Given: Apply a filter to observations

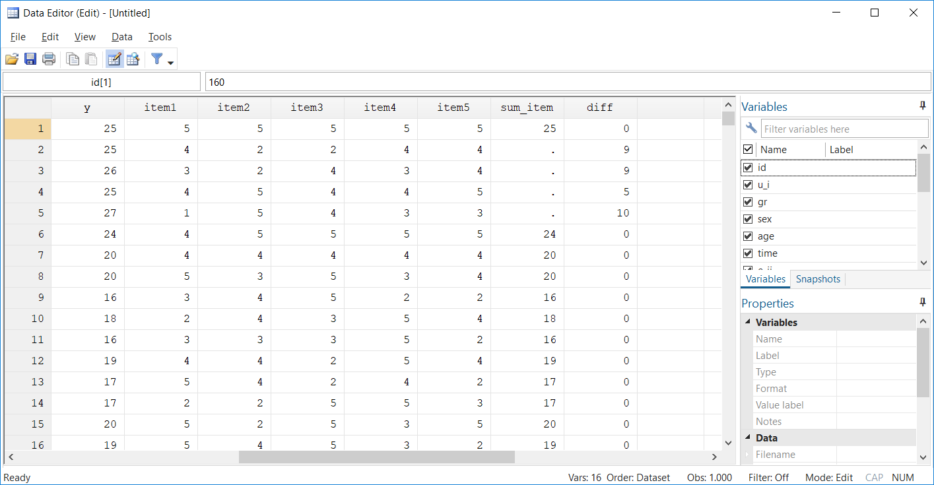Looking at the screenshot, I should click(x=157, y=59).
